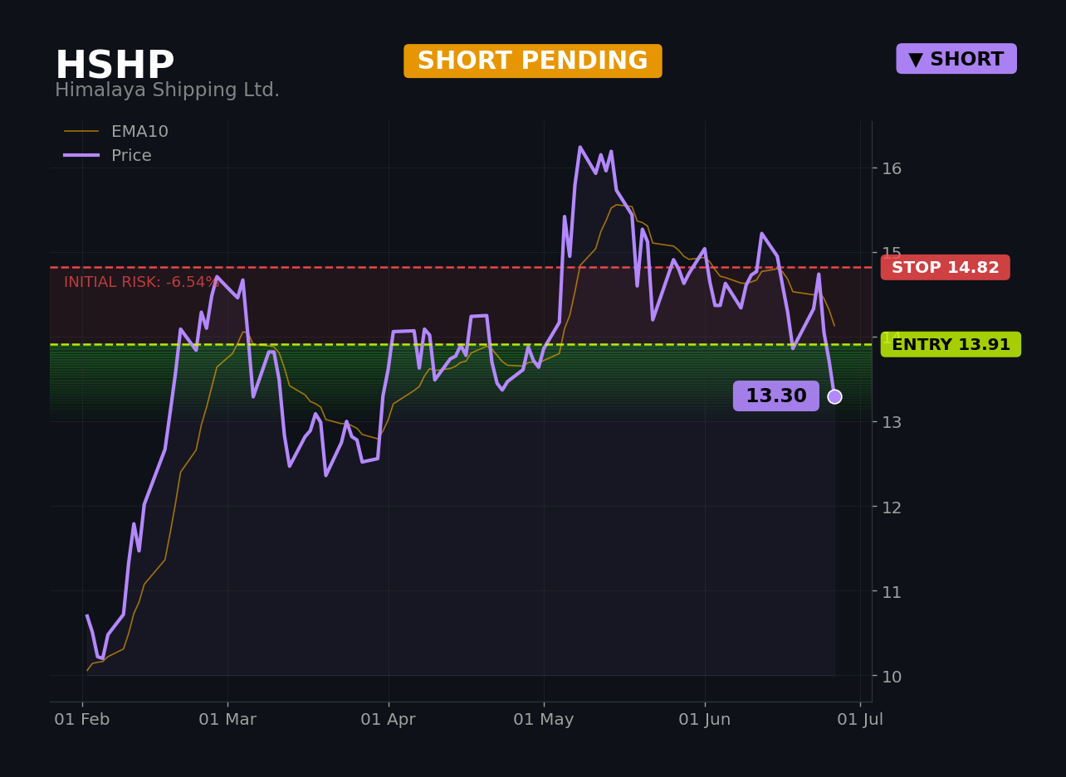Click the 01 Jun x-axis label
Screen dimensions: 1066x777
pyautogui.click(x=705, y=720)
